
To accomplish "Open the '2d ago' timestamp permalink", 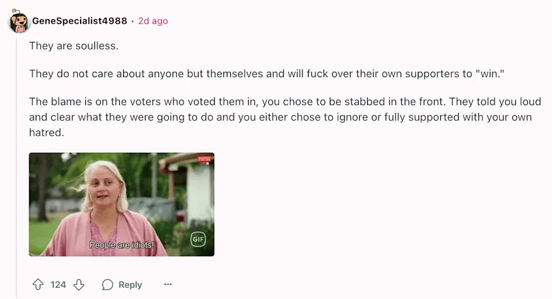I will (x=153, y=21).
